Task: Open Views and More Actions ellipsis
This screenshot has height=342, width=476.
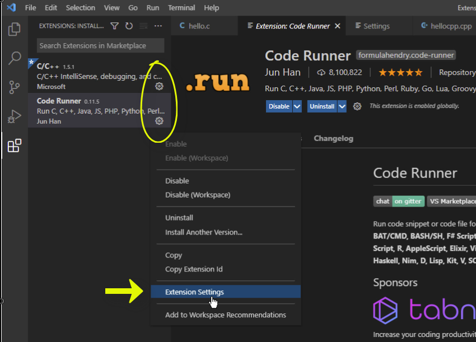Action: click(x=158, y=26)
